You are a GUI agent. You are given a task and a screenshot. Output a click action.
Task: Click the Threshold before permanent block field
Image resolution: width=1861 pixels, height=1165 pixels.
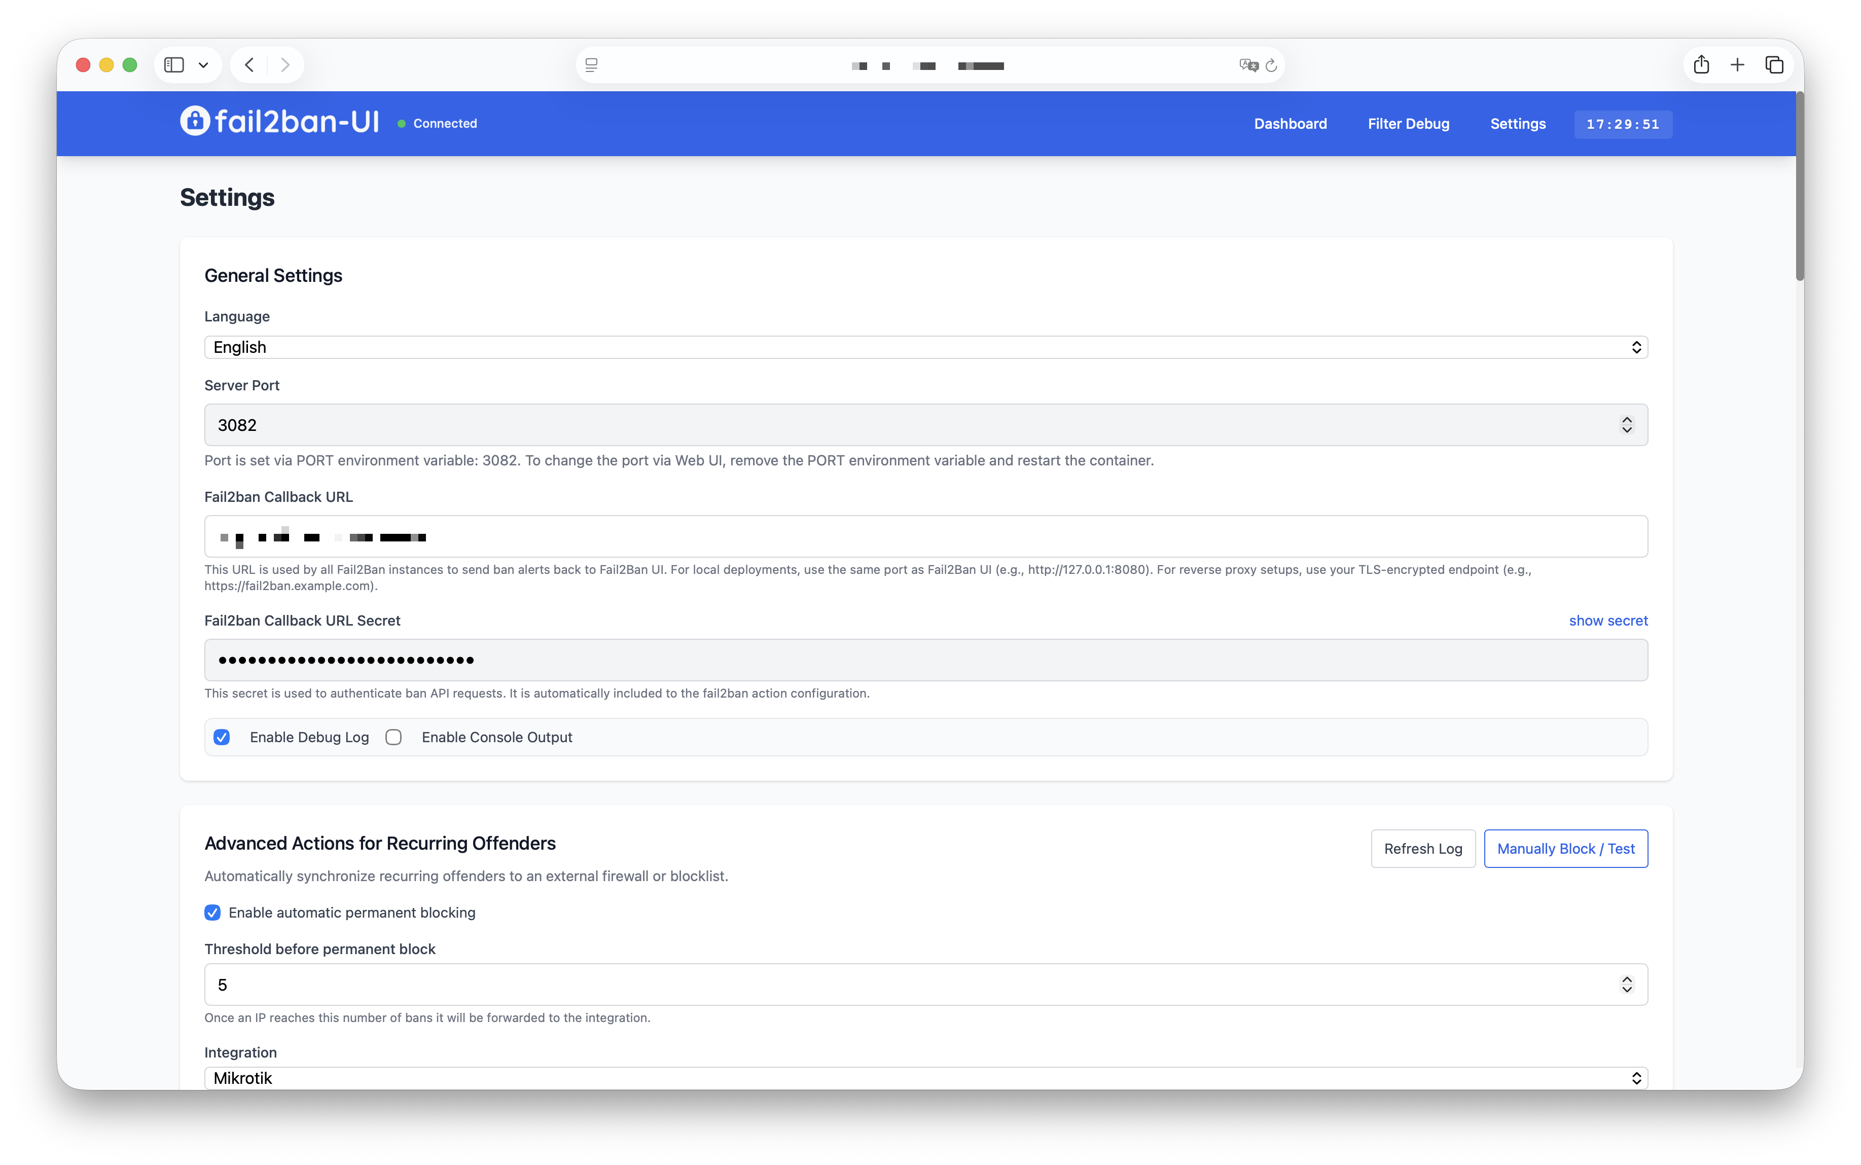(925, 985)
